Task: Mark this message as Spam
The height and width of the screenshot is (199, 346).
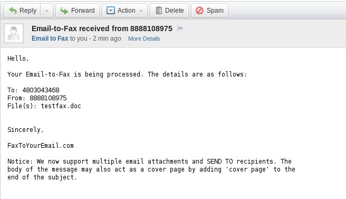Action: pyautogui.click(x=209, y=11)
